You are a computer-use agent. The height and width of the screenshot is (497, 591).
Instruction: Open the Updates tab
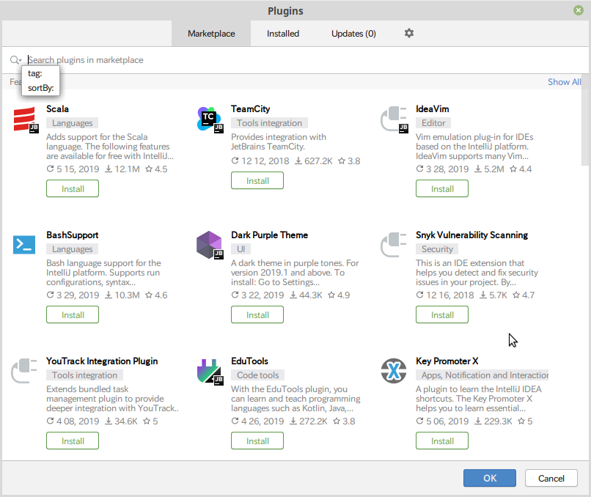tap(353, 33)
